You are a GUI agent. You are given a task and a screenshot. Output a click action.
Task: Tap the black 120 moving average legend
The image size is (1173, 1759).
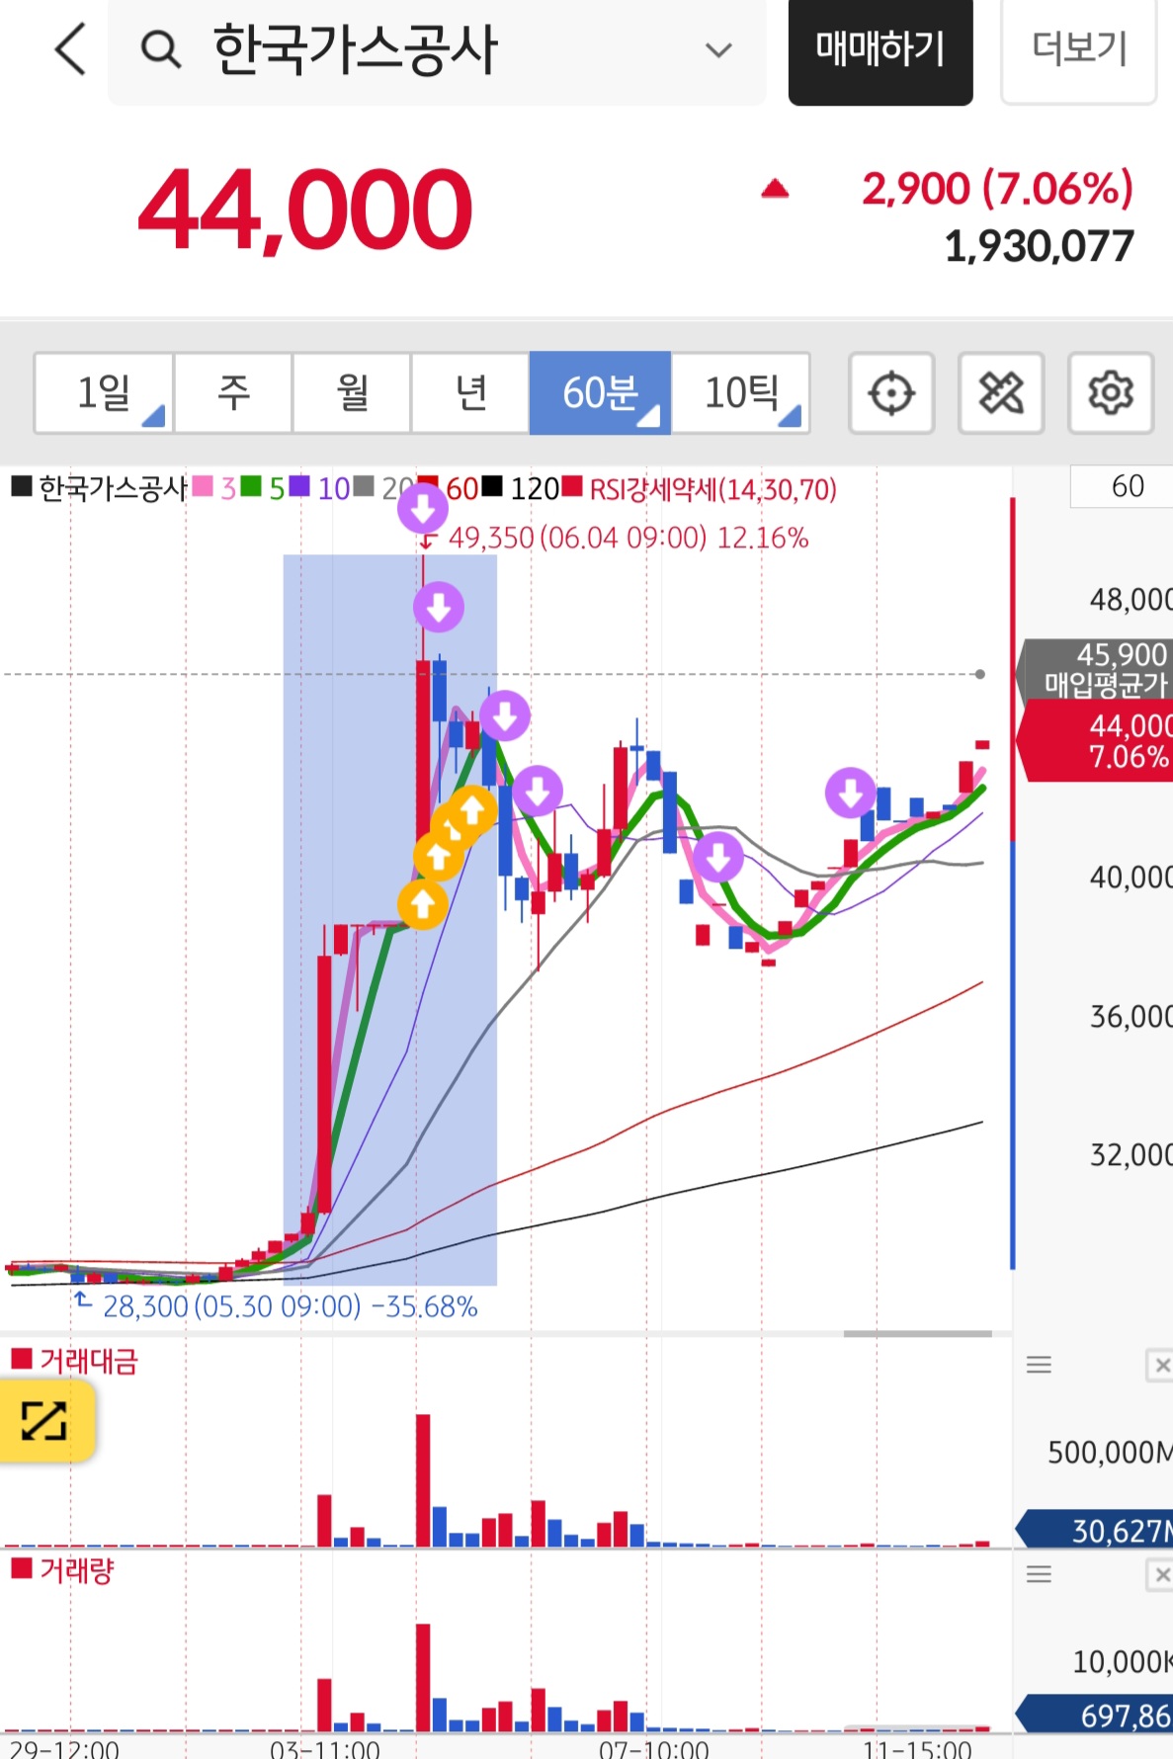click(521, 488)
